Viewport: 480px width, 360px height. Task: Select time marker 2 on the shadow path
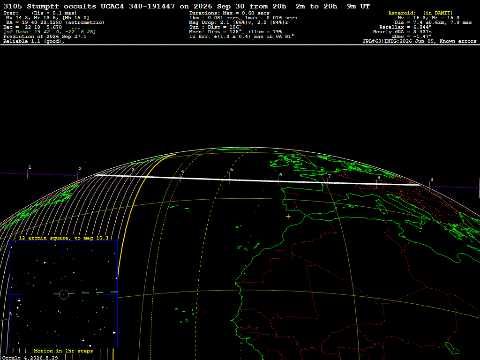tap(80, 169)
